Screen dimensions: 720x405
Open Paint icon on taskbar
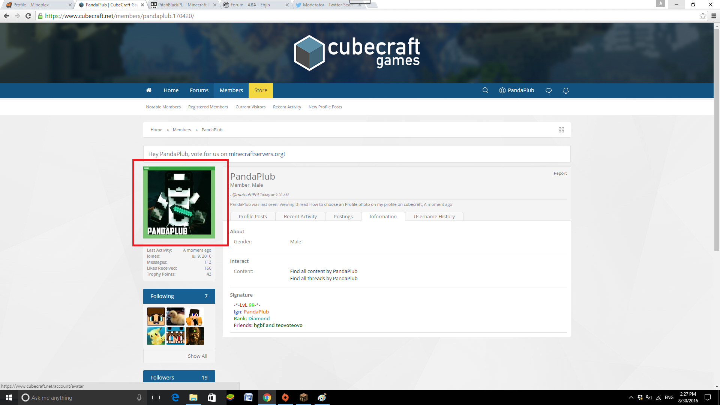pos(322,397)
